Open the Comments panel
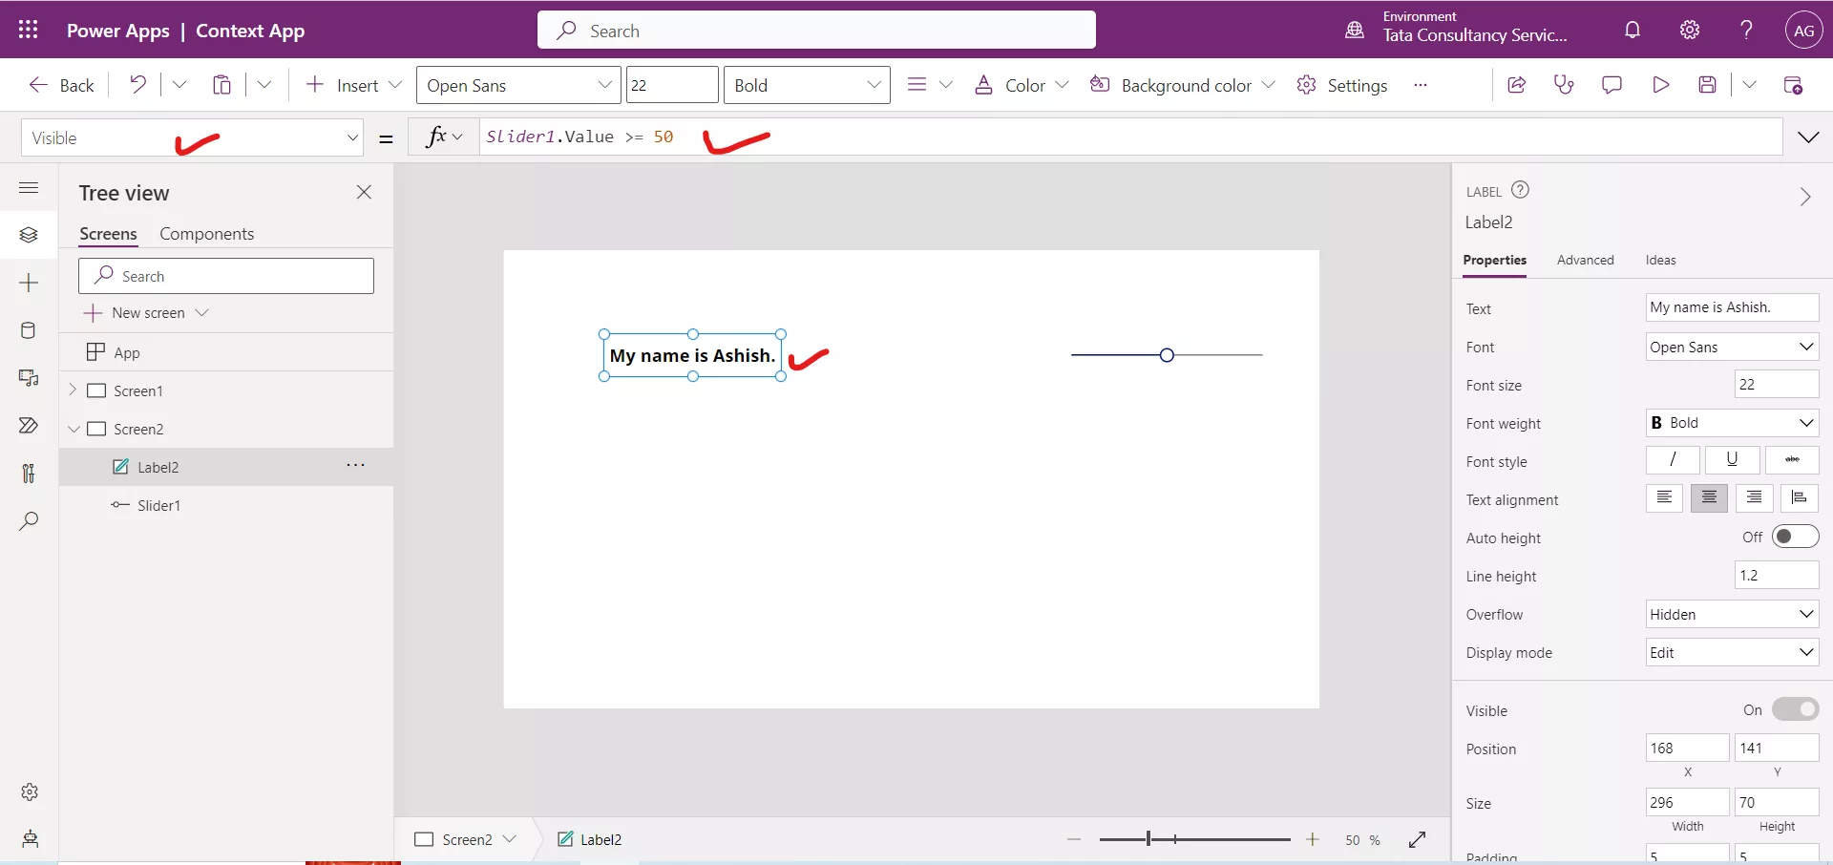The width and height of the screenshot is (1833, 865). click(x=1612, y=84)
